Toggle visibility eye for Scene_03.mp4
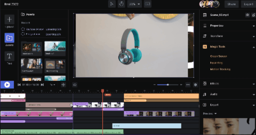This screenshot has width=256, height=135. point(247,15)
